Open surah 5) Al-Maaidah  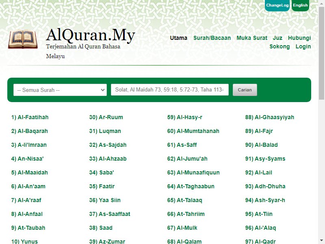[x=29, y=172]
